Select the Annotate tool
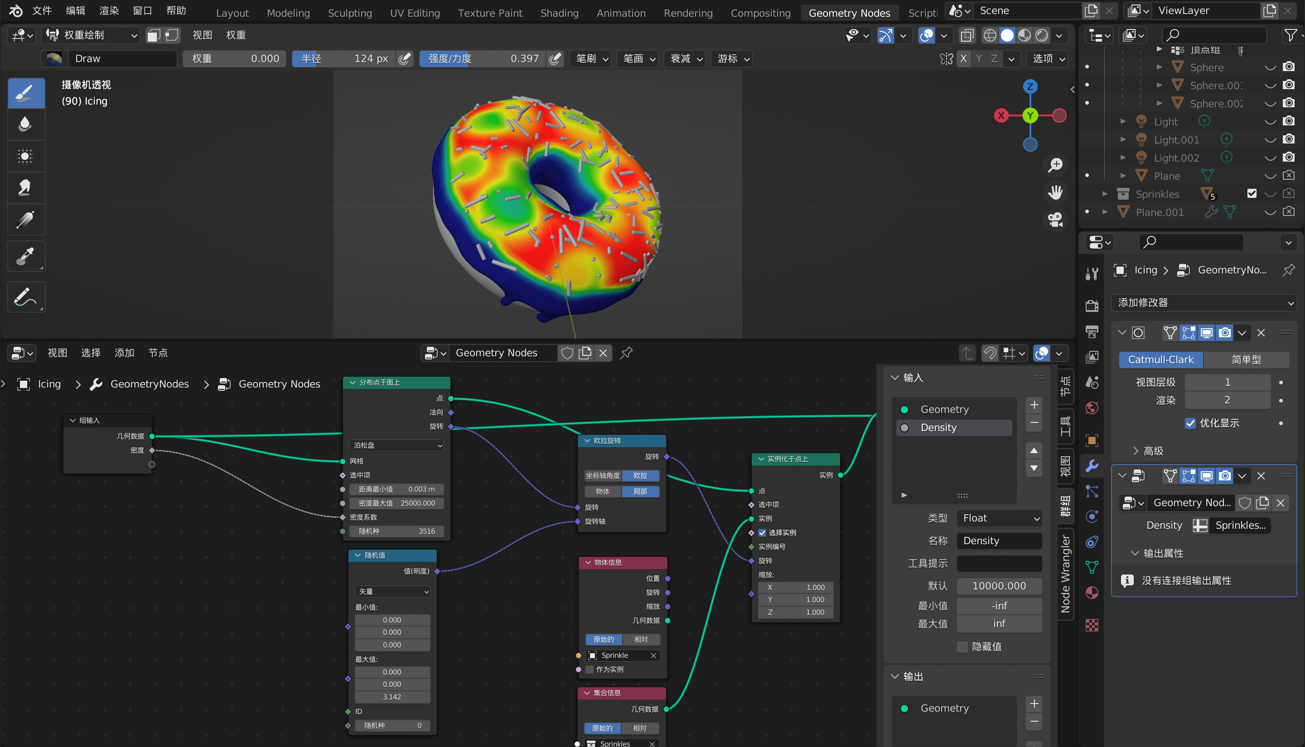The image size is (1305, 747). pyautogui.click(x=25, y=297)
